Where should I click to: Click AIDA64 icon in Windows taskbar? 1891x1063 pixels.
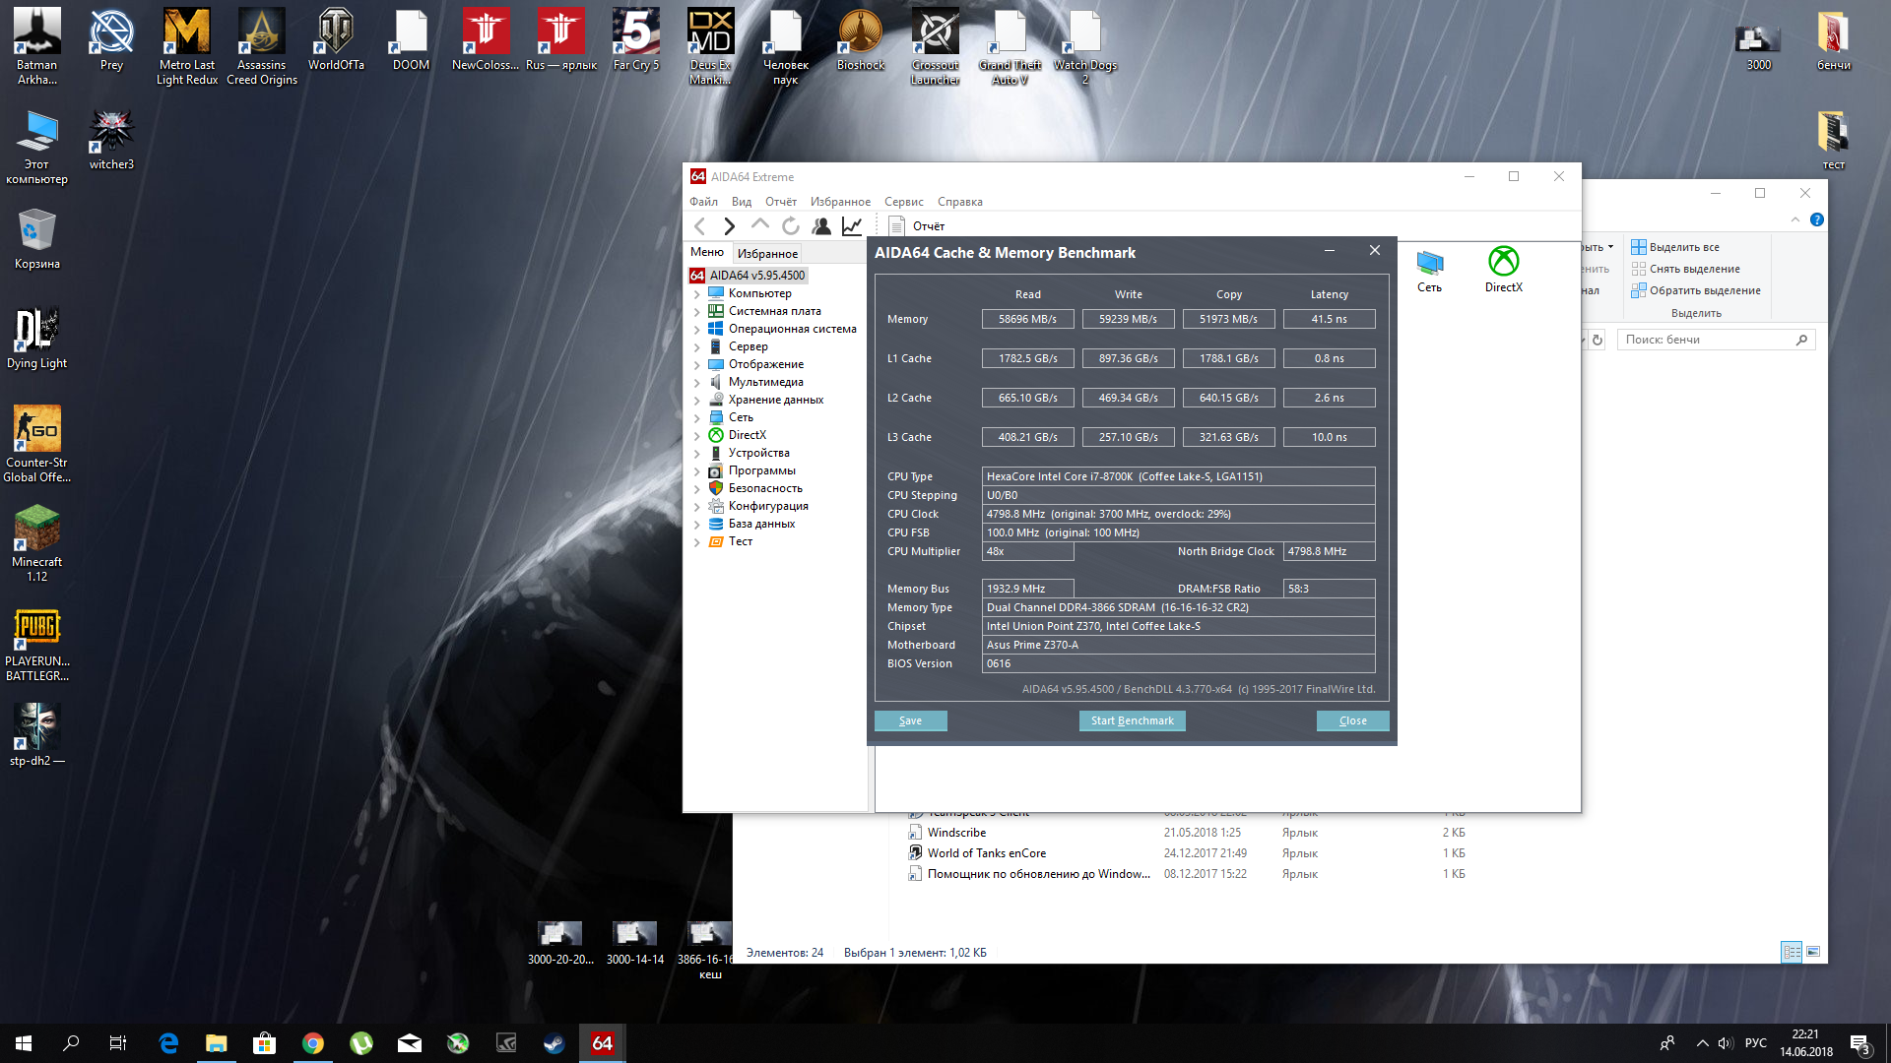(602, 1043)
